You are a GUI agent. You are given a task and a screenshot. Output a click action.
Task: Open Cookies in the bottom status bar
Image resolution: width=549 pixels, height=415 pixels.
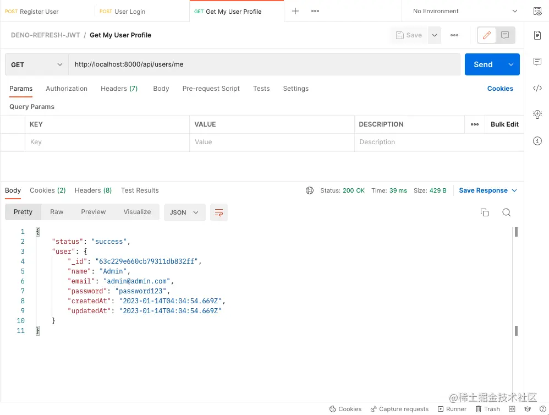[345, 409]
